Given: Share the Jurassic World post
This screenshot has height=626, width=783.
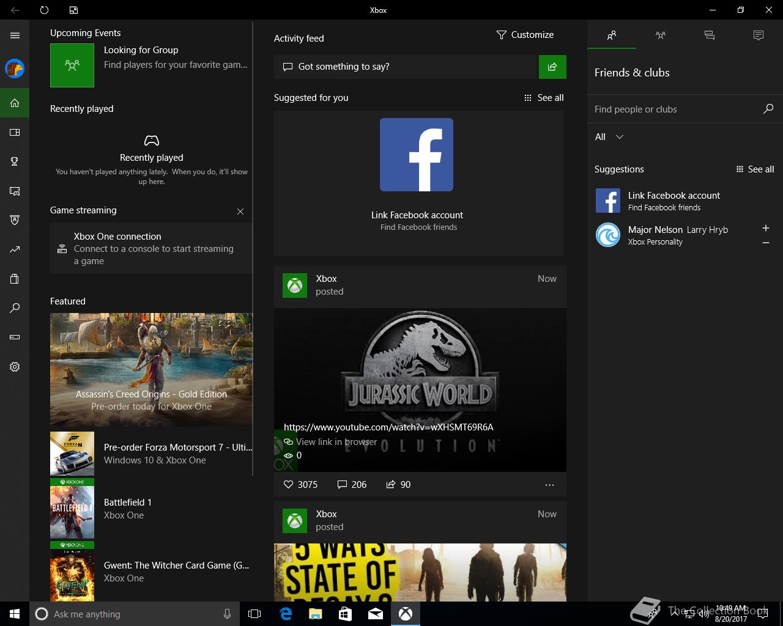Looking at the screenshot, I should point(398,484).
